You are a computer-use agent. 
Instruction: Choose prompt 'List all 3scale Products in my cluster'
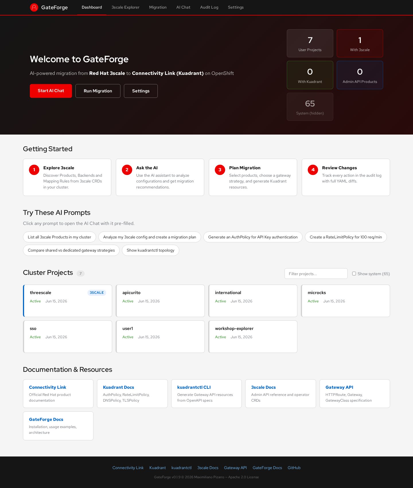click(59, 237)
